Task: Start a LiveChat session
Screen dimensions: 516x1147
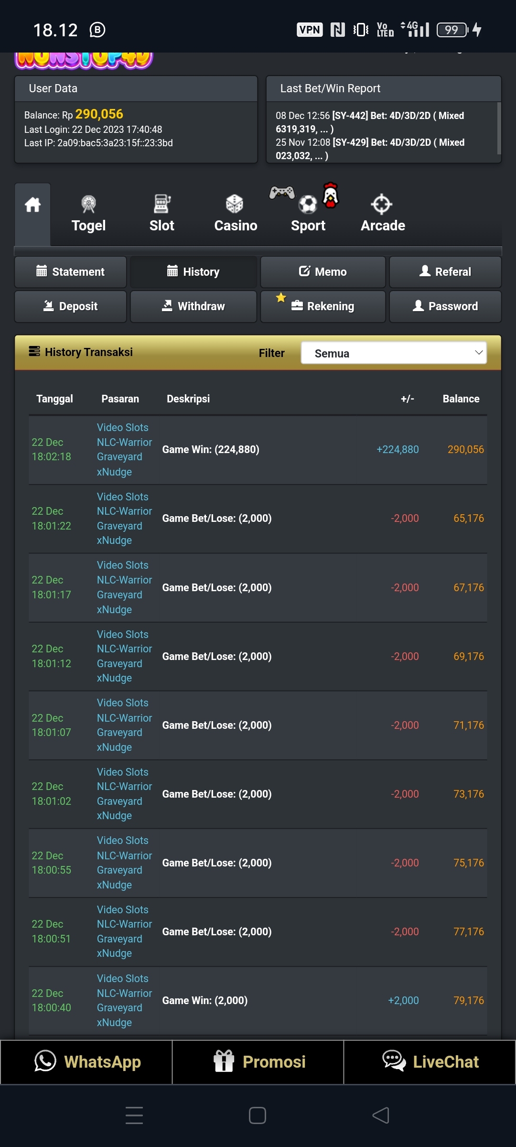Action: pyautogui.click(x=430, y=1062)
